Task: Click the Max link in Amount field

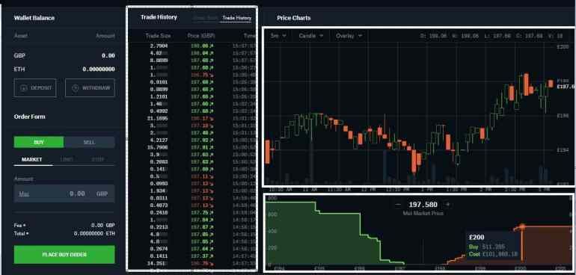Action: [24, 194]
